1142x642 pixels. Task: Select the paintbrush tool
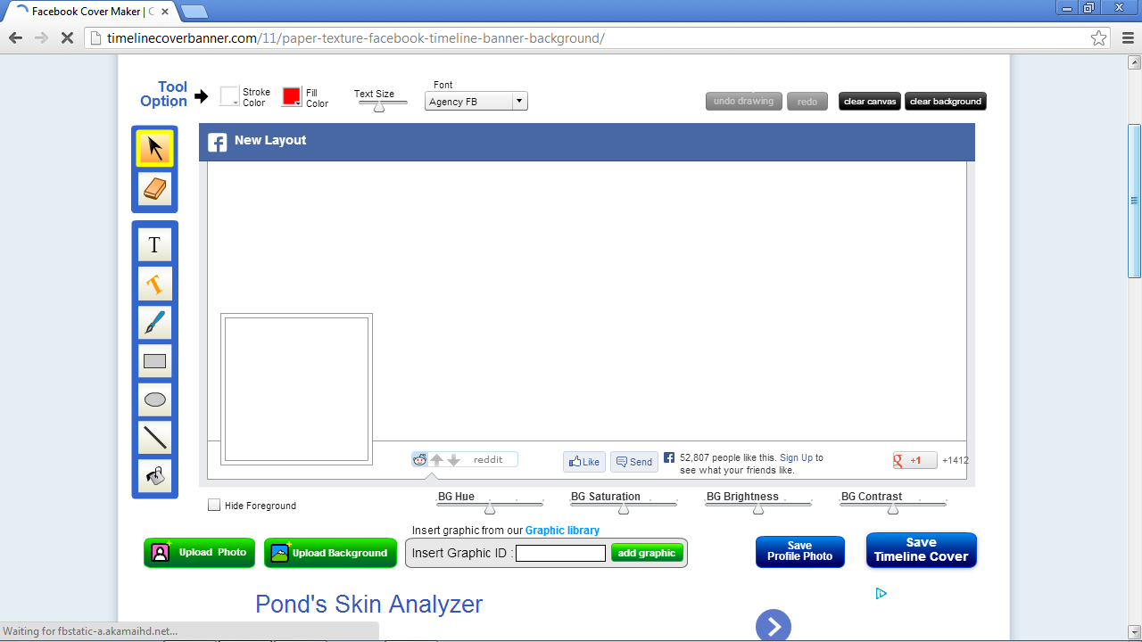point(154,322)
